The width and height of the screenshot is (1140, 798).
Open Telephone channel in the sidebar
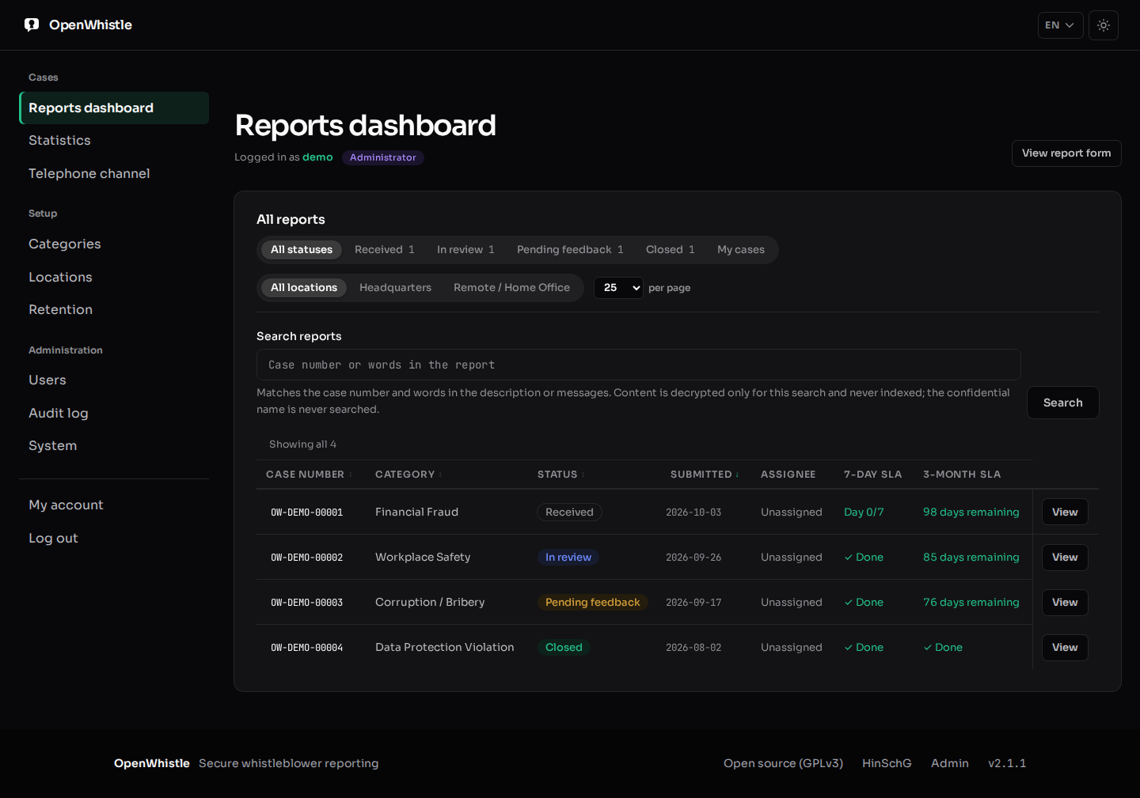(114, 174)
